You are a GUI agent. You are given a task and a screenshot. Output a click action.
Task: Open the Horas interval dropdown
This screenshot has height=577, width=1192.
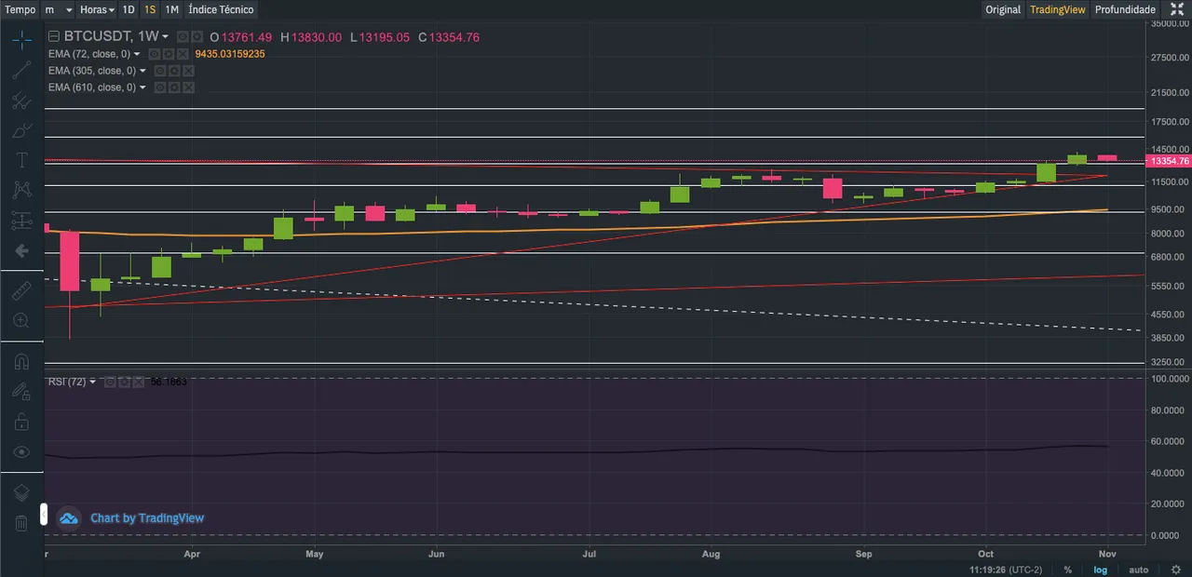tap(97, 9)
